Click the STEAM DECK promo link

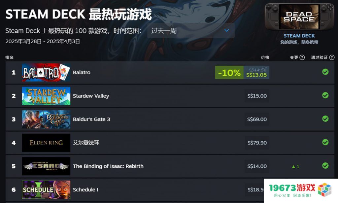pyautogui.click(x=299, y=36)
